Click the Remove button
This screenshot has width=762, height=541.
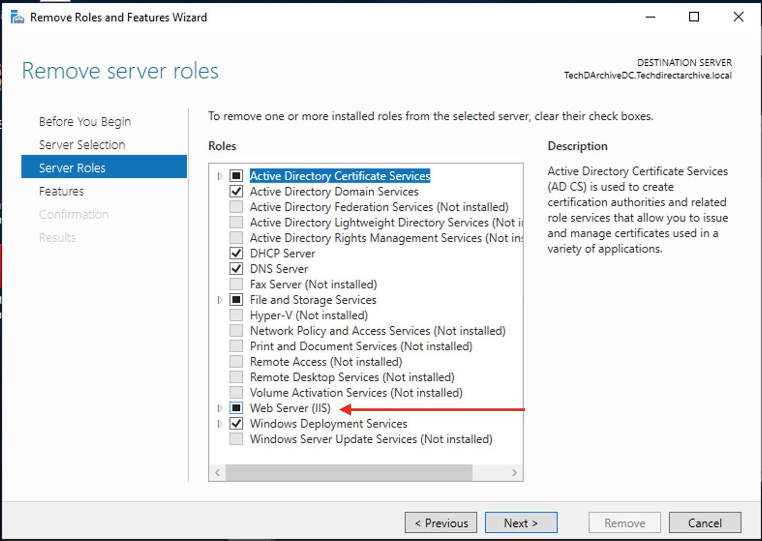click(625, 523)
